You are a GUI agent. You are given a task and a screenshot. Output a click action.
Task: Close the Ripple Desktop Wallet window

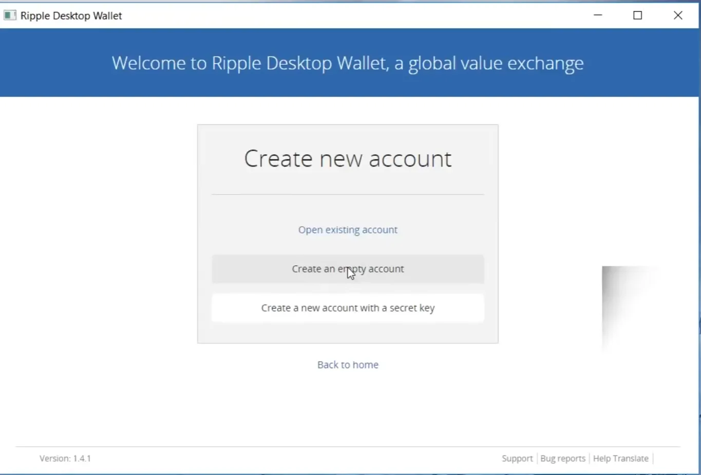tap(678, 15)
